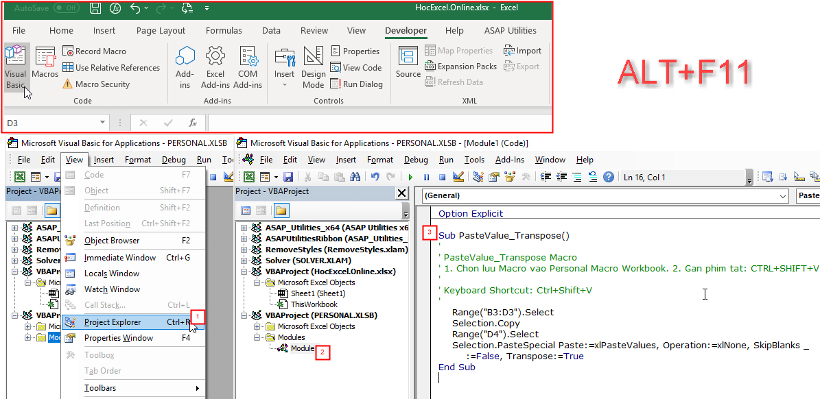Open Customize Quick Access Toolbar dropdown

(207, 8)
